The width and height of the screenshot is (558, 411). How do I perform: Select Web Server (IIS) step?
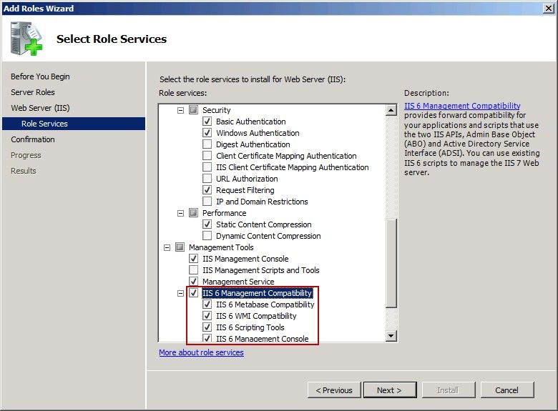[40, 108]
